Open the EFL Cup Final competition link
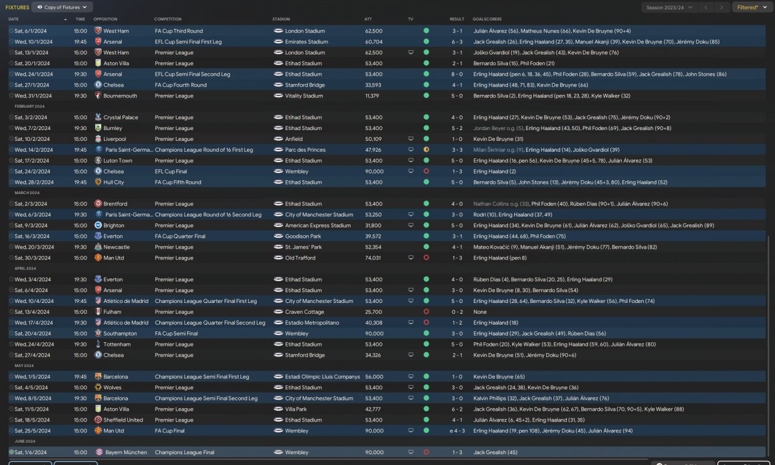 coord(171,172)
